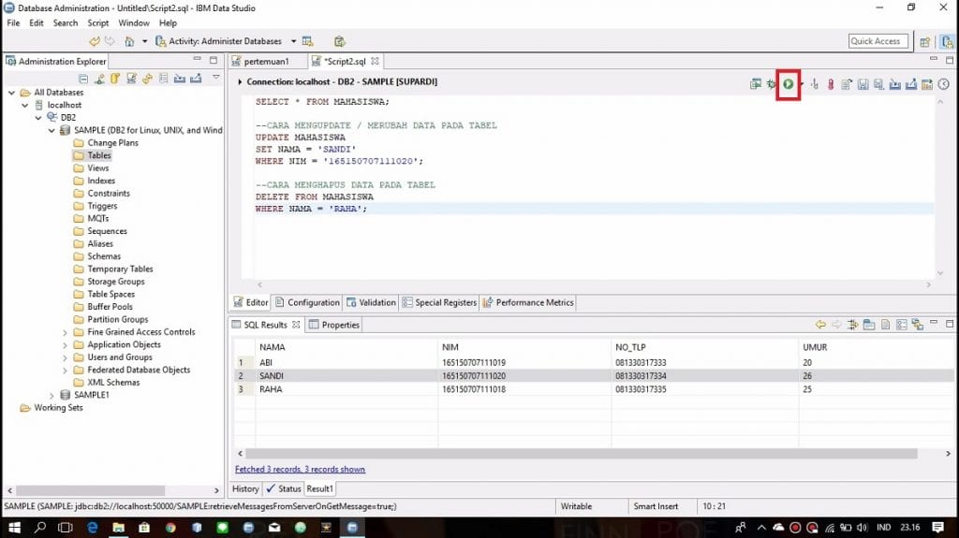
Task: Click the red thermometer icon in editor toolbar
Action: 830,84
